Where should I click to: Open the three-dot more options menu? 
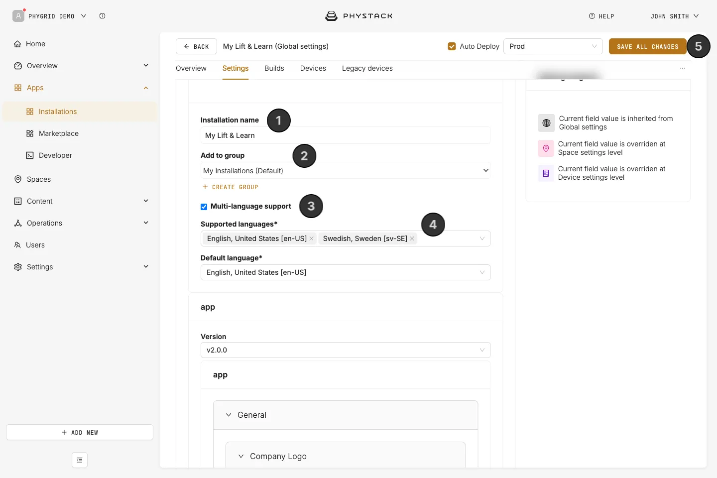(683, 68)
